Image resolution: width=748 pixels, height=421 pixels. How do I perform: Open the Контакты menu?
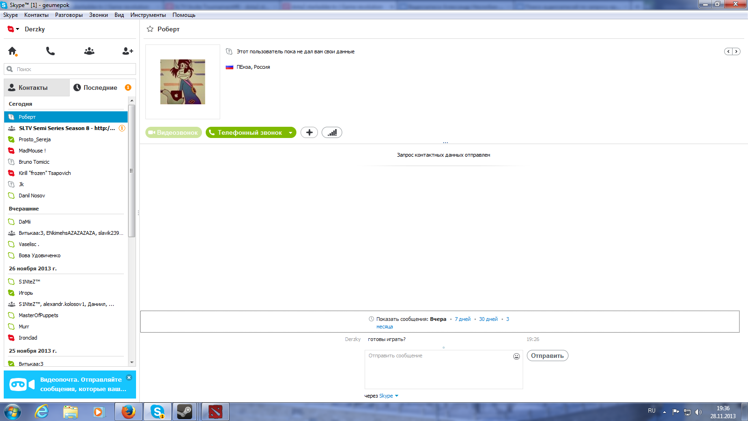(36, 15)
